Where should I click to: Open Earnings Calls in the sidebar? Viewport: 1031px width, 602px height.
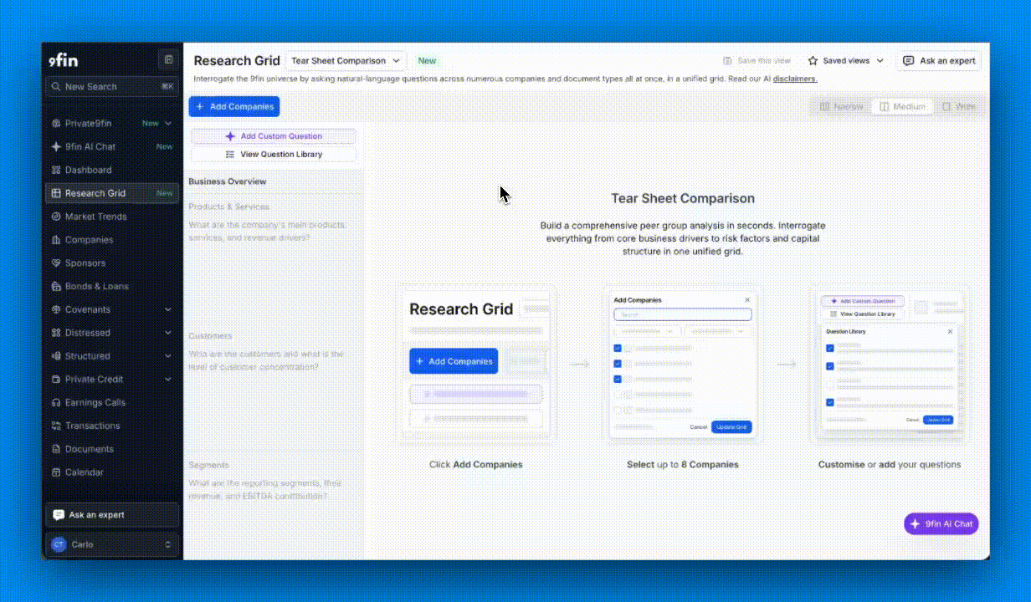pos(112,402)
